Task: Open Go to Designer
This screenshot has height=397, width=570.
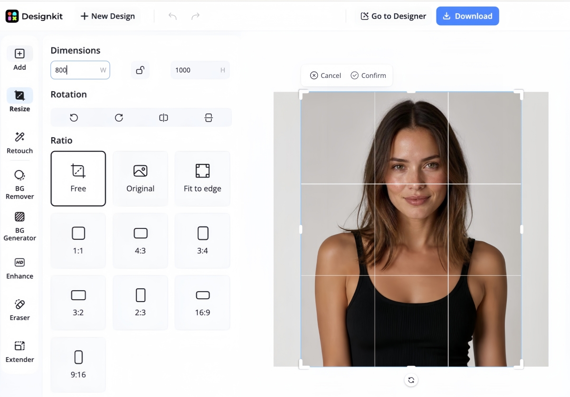Action: [x=393, y=16]
